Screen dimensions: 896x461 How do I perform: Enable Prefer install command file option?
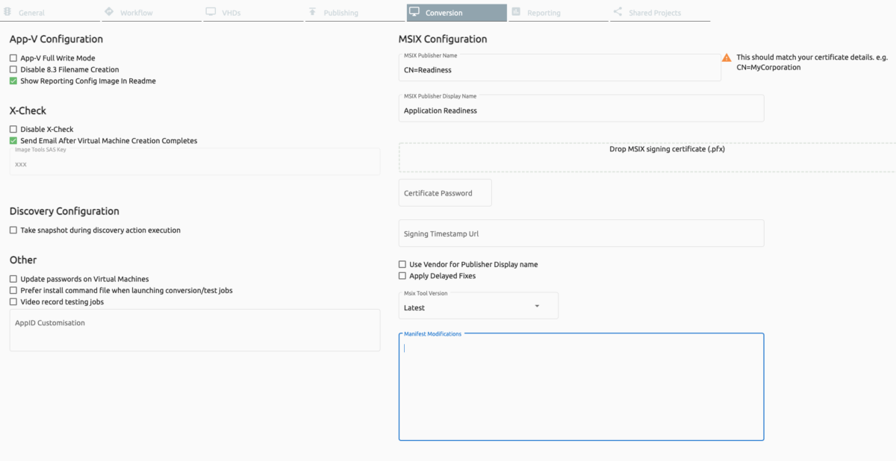13,290
